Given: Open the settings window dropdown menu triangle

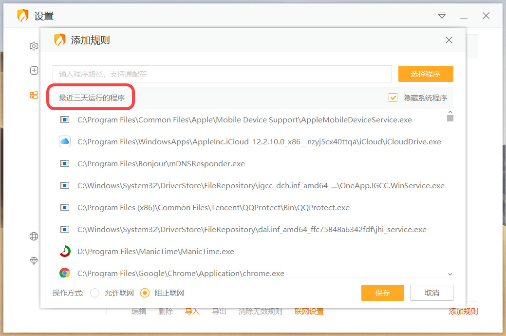Looking at the screenshot, I should [x=442, y=16].
